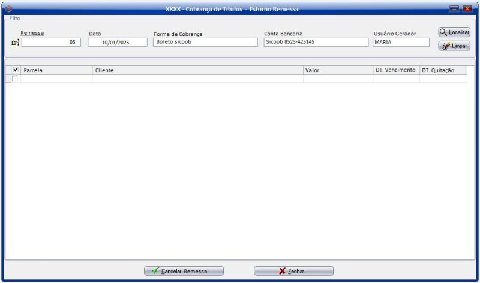The height and width of the screenshot is (283, 480).
Task: Click the Cliente column header
Action: pos(198,70)
